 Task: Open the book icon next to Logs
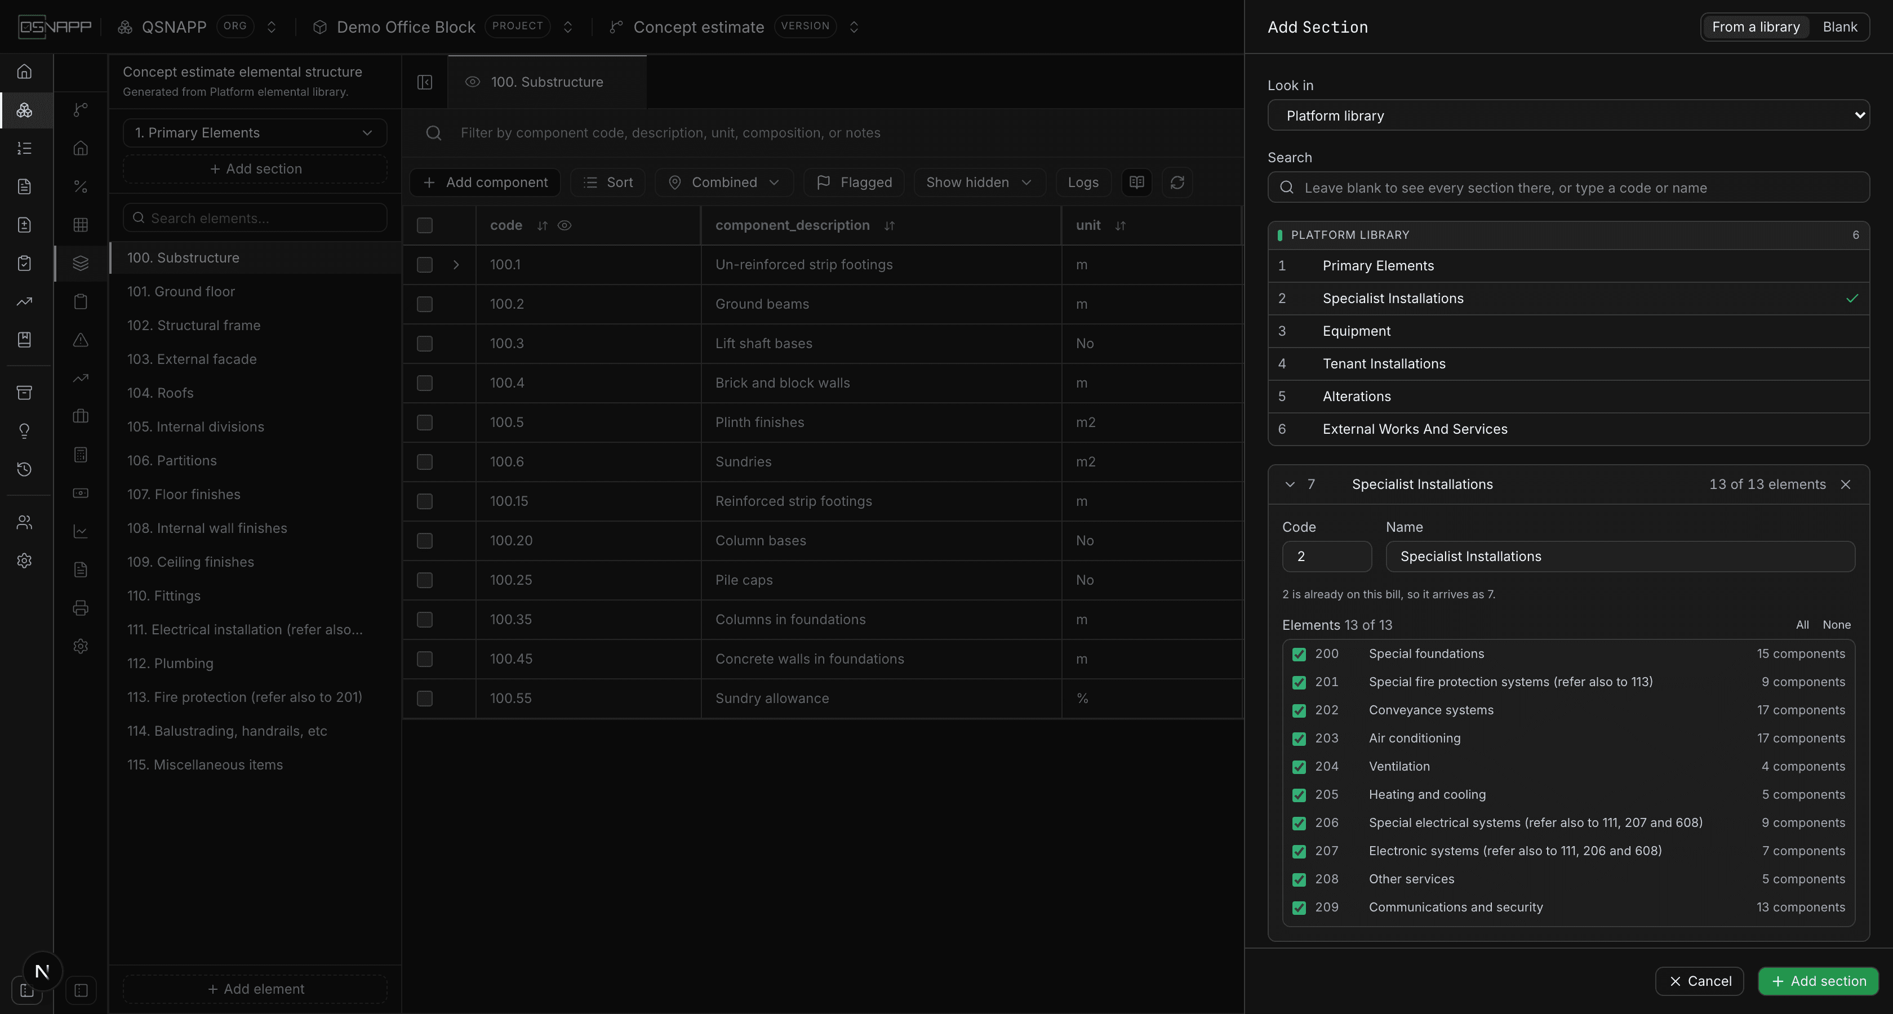[x=1137, y=182]
